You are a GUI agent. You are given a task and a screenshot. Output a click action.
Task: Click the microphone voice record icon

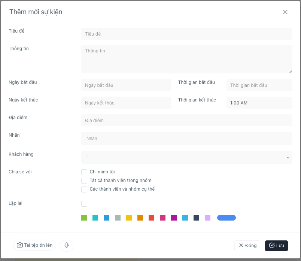67,245
